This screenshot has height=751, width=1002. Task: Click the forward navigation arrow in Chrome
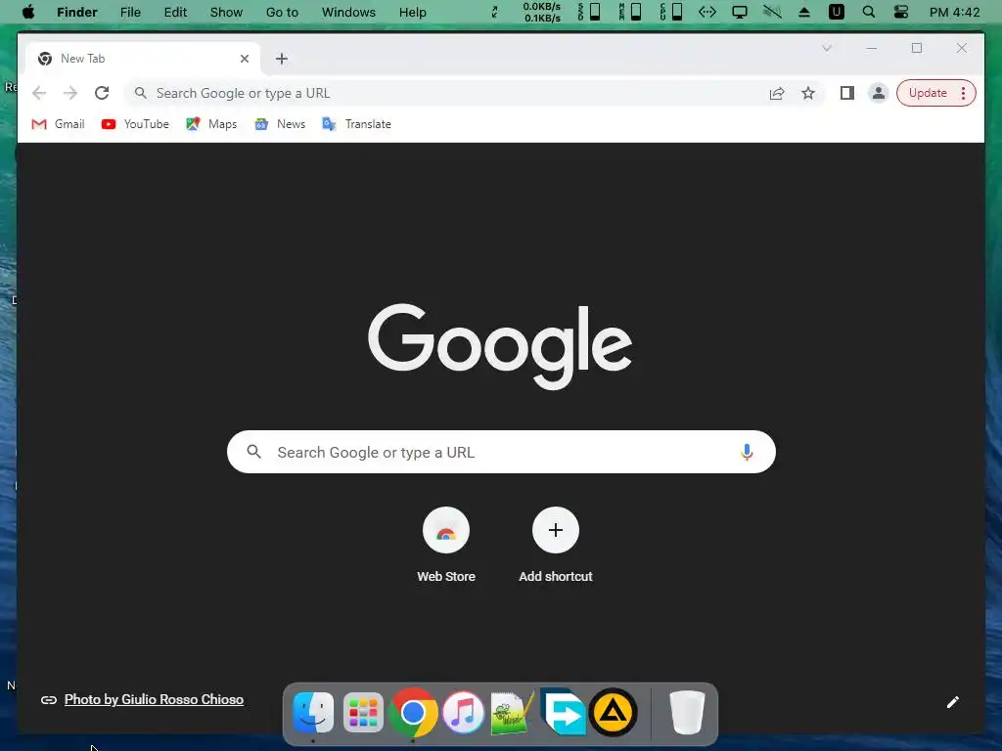[x=70, y=93]
